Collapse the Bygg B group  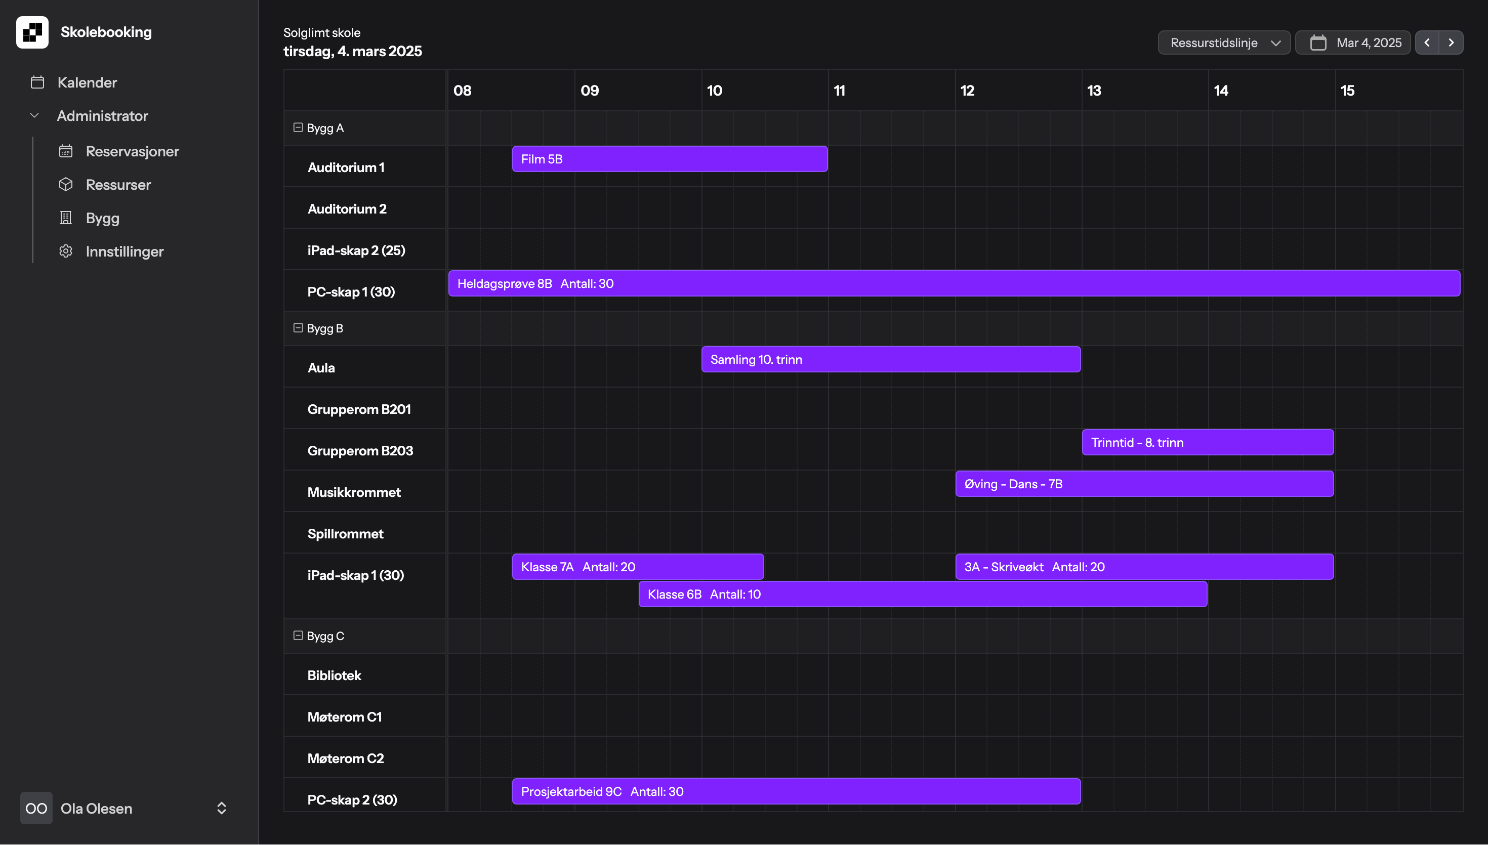click(298, 328)
